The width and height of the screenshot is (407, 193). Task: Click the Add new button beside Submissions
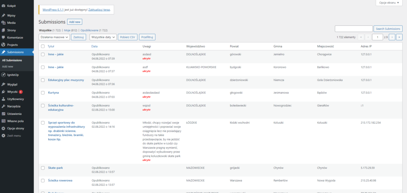coord(75,22)
